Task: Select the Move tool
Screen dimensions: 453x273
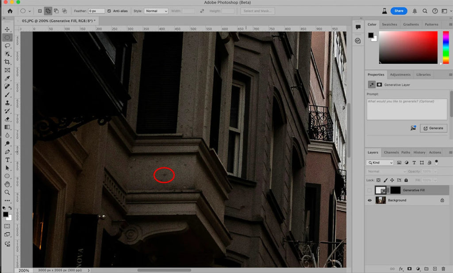Action: 7,29
